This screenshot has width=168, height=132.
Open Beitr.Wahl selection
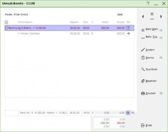click(152, 30)
